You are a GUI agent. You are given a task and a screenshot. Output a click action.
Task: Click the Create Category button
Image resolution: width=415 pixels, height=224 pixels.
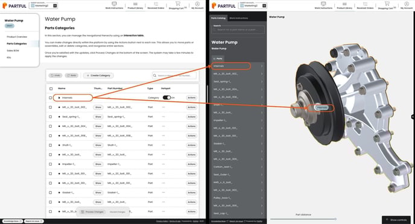click(98, 75)
